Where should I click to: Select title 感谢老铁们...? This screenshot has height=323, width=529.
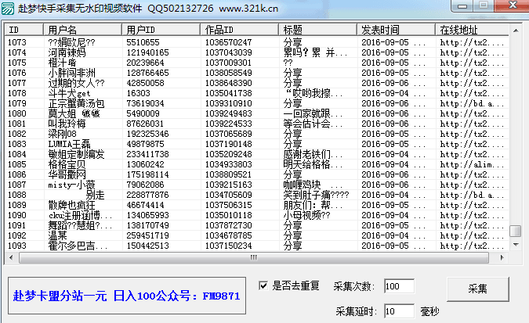tap(313, 154)
